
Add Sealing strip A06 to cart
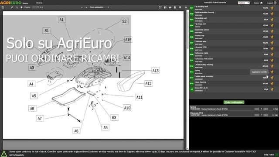click(x=272, y=37)
